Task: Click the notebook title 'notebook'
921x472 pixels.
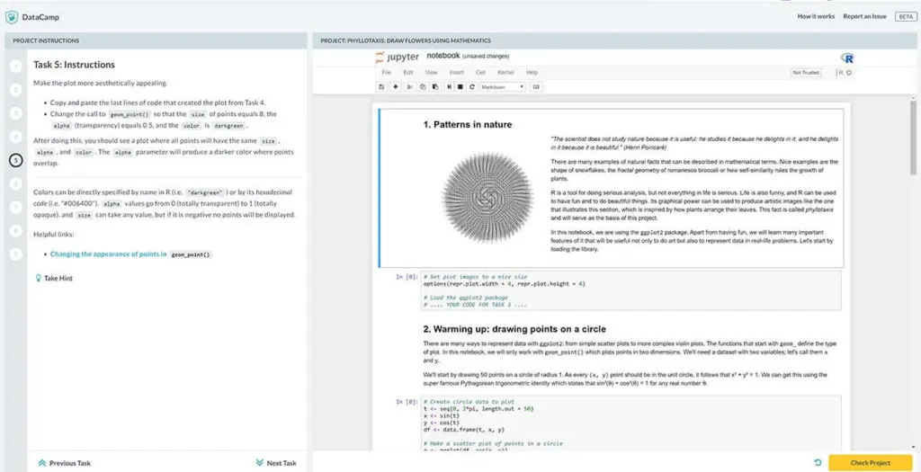Action: (x=443, y=57)
